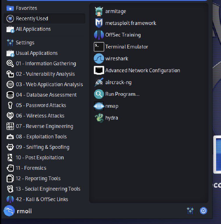
Task: Click the log out button in footer
Action: [204, 211]
